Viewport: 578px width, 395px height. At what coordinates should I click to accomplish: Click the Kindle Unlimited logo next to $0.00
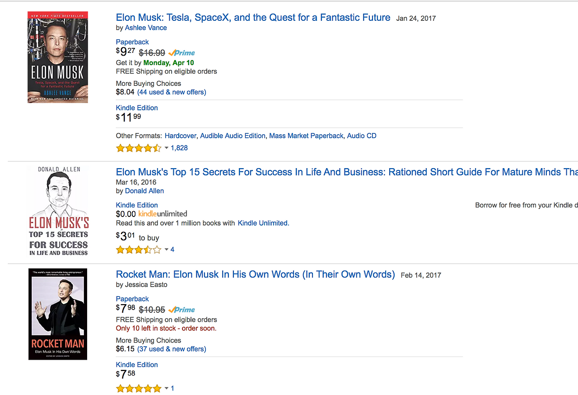163,214
